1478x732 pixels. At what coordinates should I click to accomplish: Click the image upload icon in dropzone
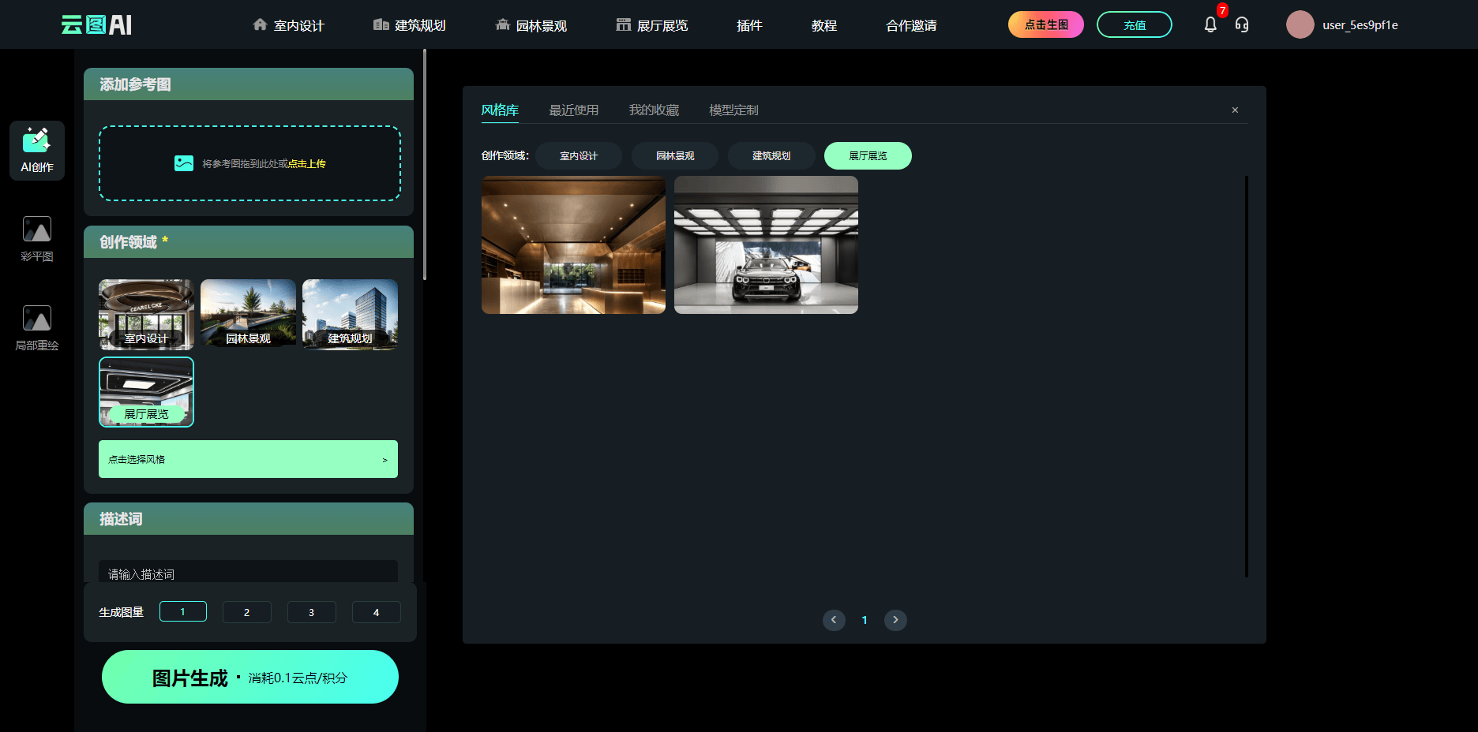[183, 163]
